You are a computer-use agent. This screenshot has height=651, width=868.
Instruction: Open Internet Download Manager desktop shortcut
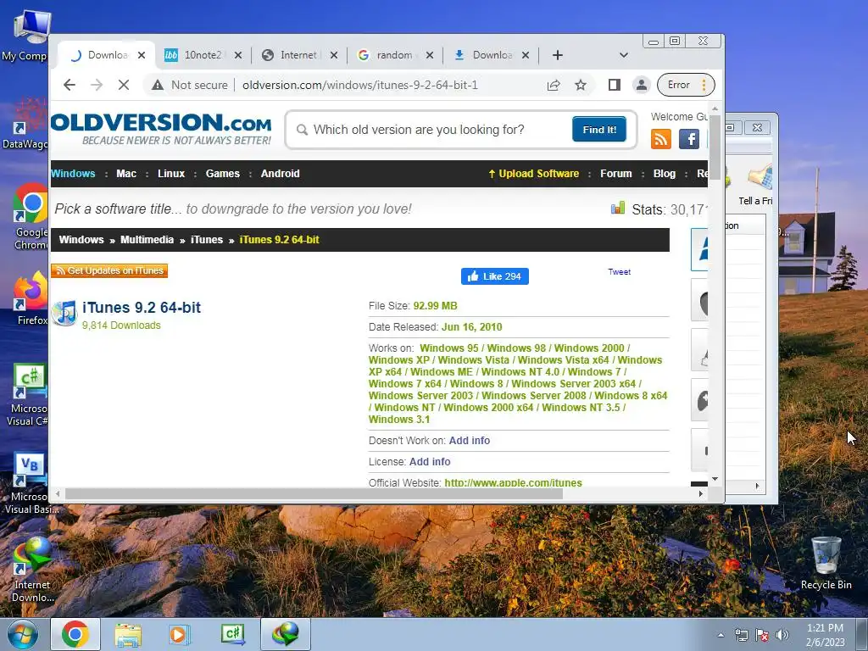point(32,570)
